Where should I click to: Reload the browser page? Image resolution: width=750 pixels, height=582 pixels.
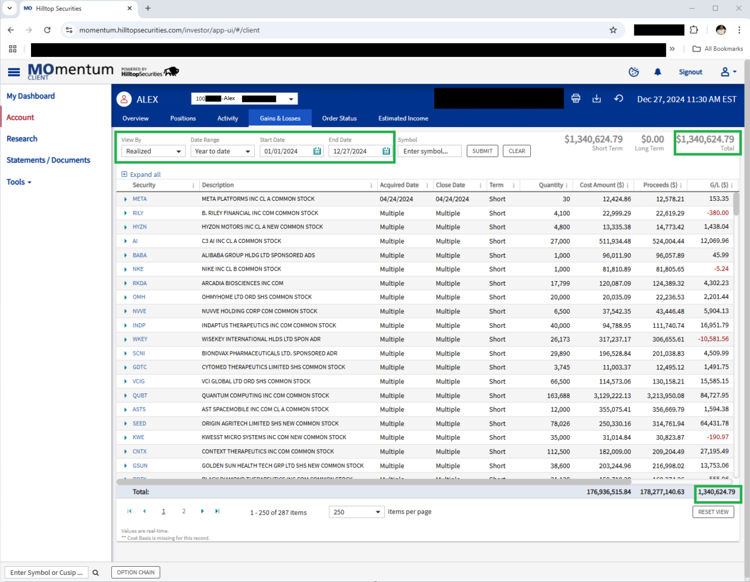[x=47, y=30]
